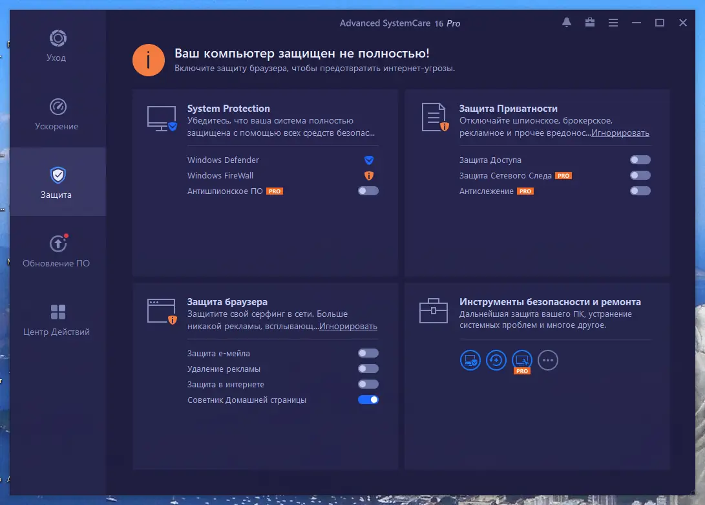Click the System Protection monitor icon

click(162, 118)
